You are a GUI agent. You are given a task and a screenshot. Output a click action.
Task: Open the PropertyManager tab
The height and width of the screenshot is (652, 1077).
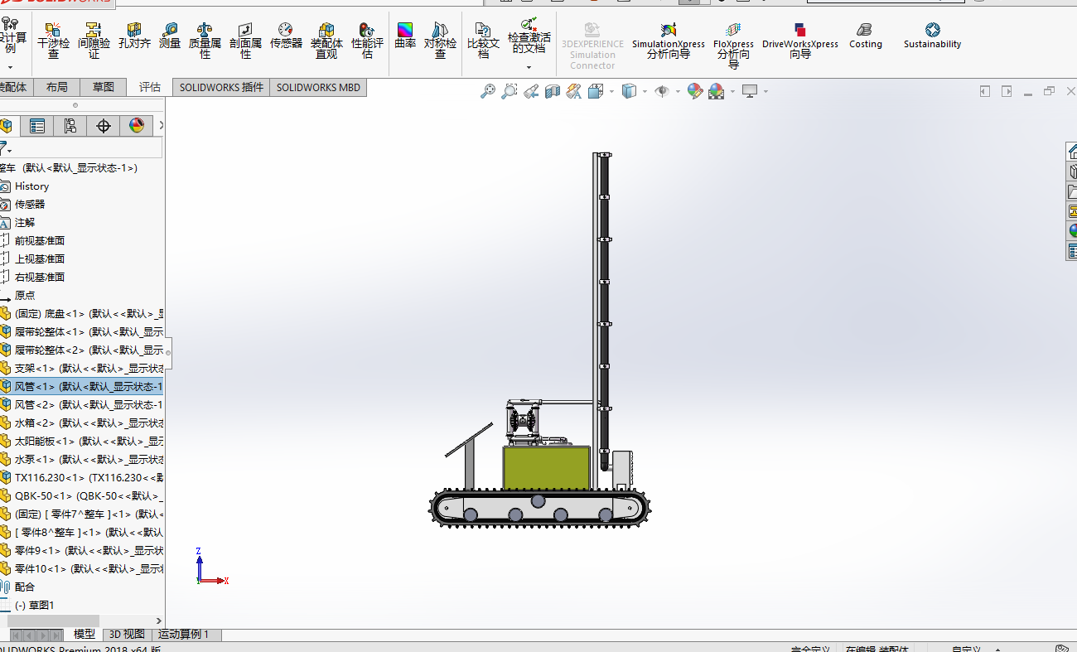click(37, 126)
